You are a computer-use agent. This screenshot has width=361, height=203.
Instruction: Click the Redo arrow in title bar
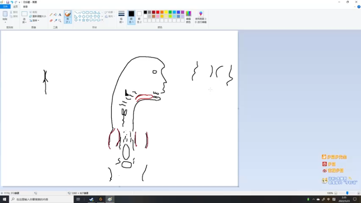tap(16, 2)
